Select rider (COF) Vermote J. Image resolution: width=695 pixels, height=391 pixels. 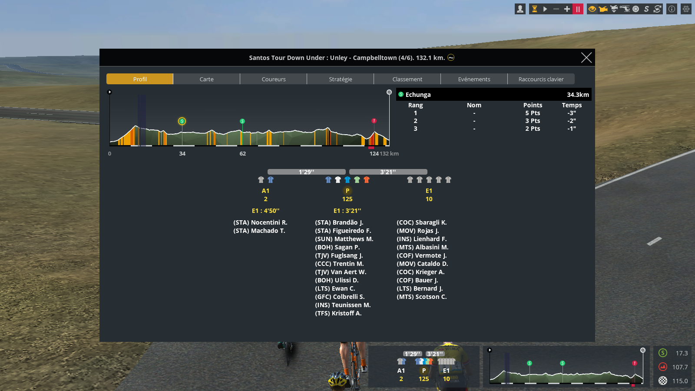click(422, 255)
